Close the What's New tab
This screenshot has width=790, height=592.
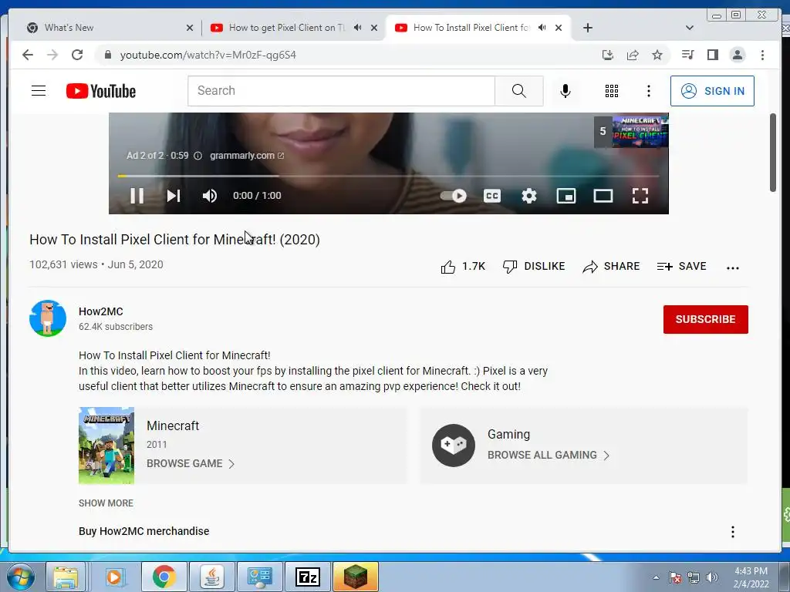(x=190, y=28)
